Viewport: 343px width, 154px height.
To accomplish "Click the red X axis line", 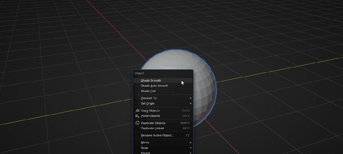I will click(112, 28).
